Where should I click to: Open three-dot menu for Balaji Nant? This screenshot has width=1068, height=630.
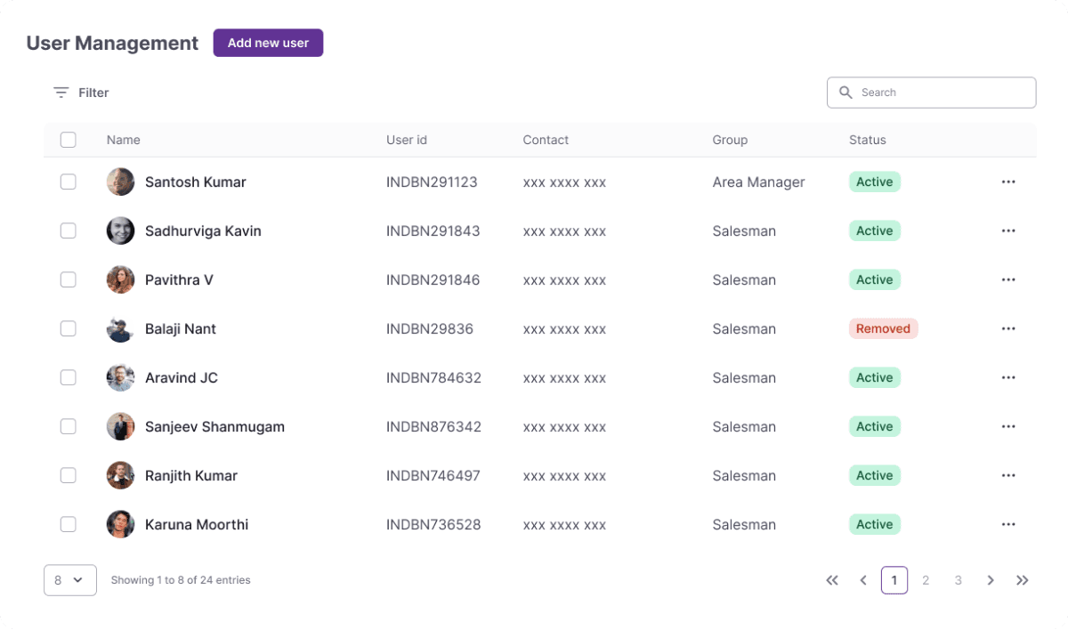1008,328
